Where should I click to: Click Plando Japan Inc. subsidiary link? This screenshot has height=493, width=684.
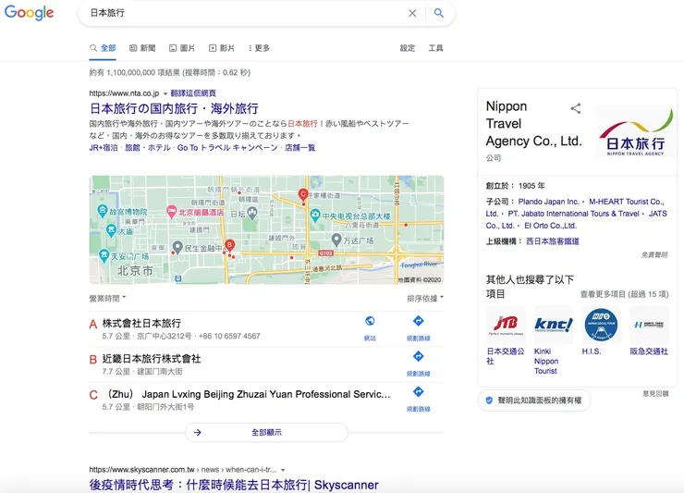click(x=548, y=202)
